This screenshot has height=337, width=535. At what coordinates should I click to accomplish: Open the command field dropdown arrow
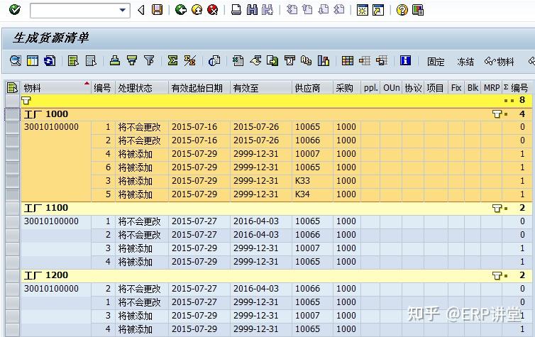[x=123, y=10]
